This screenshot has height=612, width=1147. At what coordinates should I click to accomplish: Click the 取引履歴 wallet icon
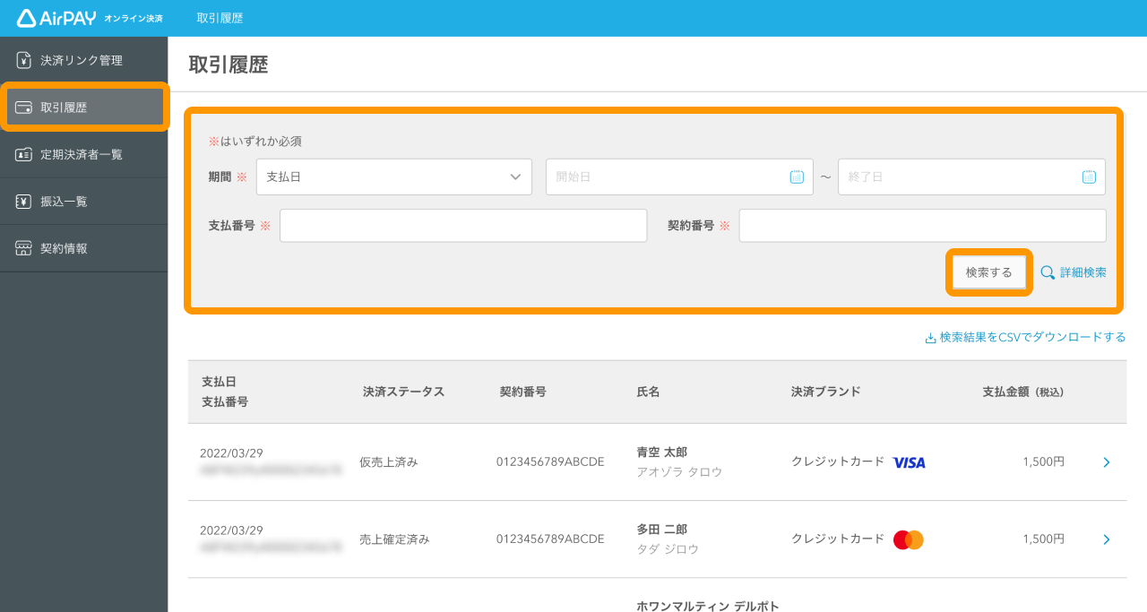point(24,108)
